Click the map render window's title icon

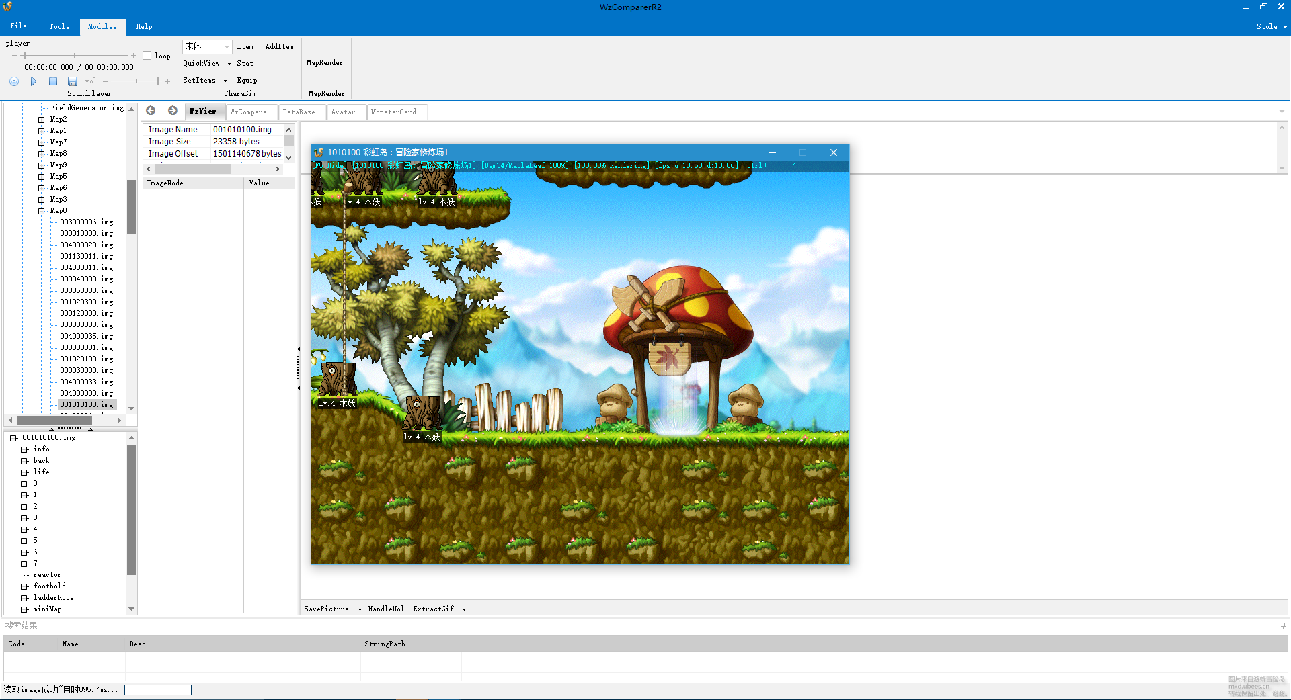point(319,152)
